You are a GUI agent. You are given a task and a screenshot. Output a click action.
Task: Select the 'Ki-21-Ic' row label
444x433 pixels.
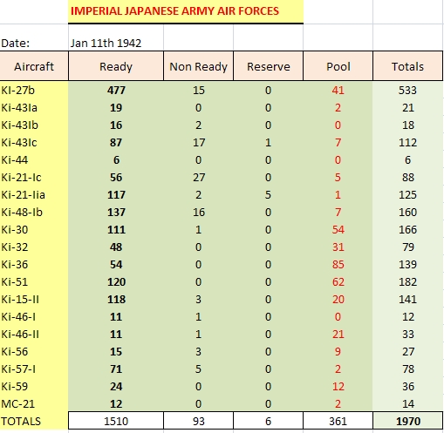34,178
